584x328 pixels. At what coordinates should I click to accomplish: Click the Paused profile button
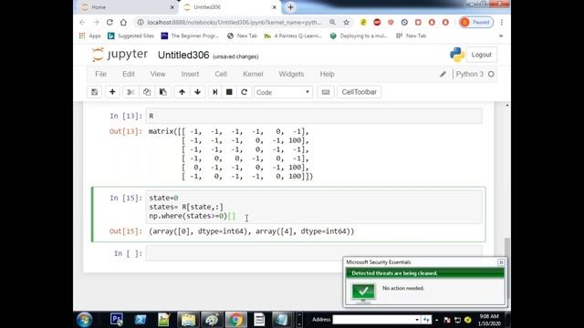click(476, 22)
